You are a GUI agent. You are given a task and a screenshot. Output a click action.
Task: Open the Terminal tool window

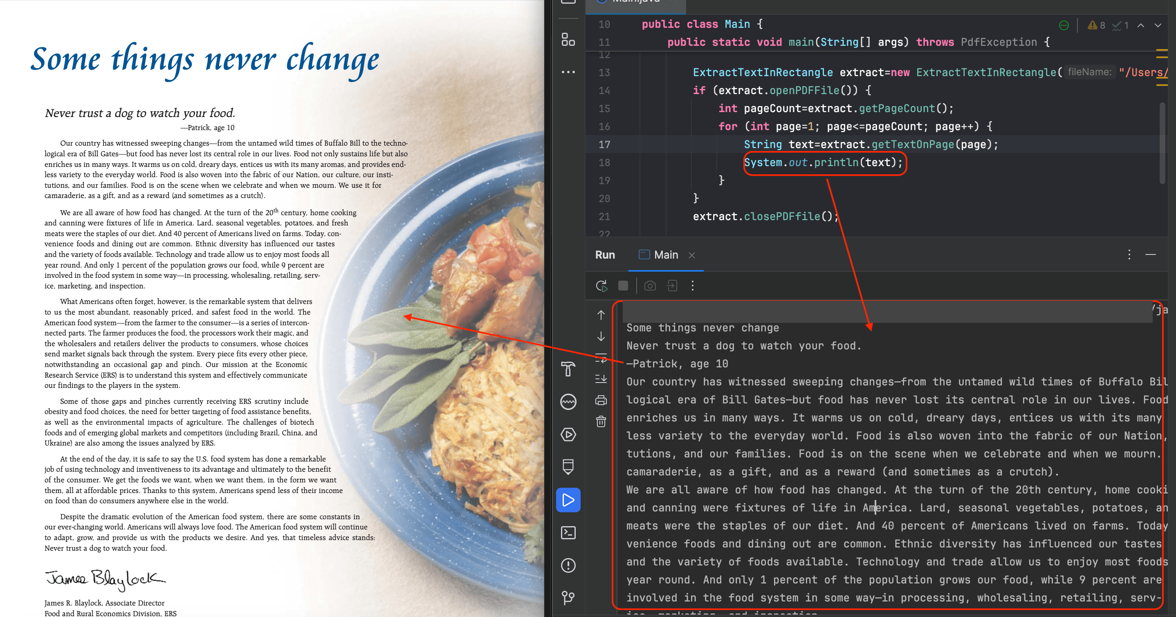pyautogui.click(x=568, y=533)
